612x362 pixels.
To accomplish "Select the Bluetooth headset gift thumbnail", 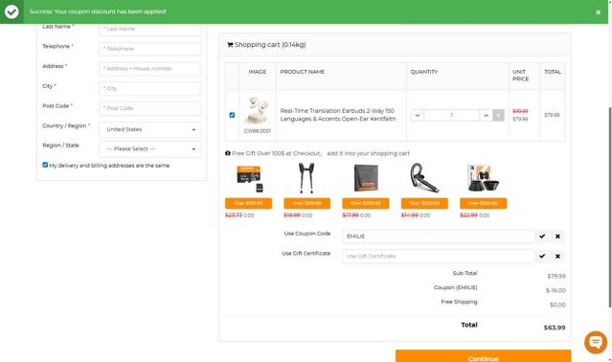I will point(424,178).
